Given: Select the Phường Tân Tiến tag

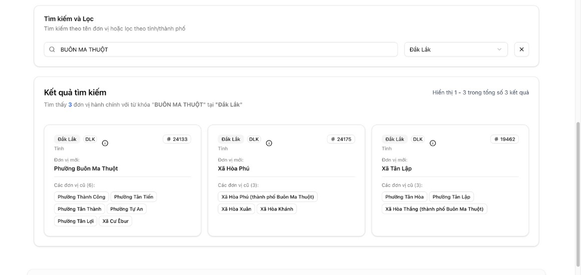Looking at the screenshot, I should [x=134, y=197].
